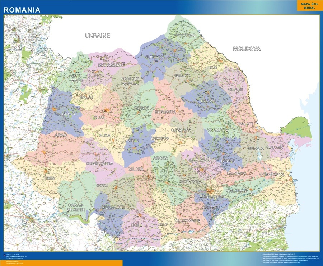Screen dimensions: 323x266
Task: Click the SALAJ county label
Action: point(87,97)
